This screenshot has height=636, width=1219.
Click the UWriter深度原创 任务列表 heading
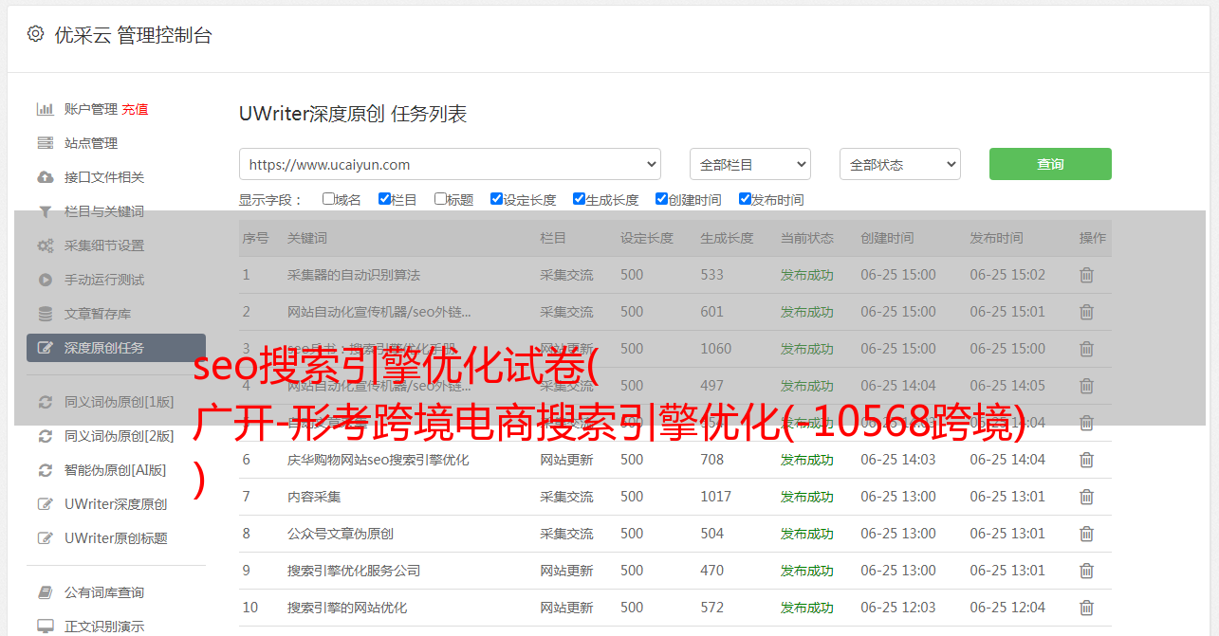[353, 115]
